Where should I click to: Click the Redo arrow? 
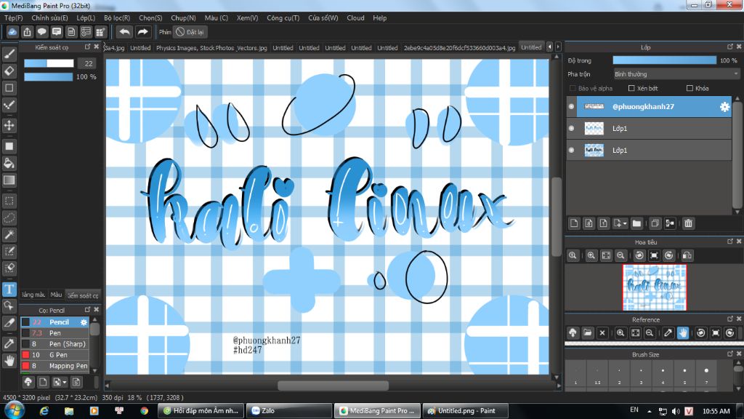(x=142, y=32)
